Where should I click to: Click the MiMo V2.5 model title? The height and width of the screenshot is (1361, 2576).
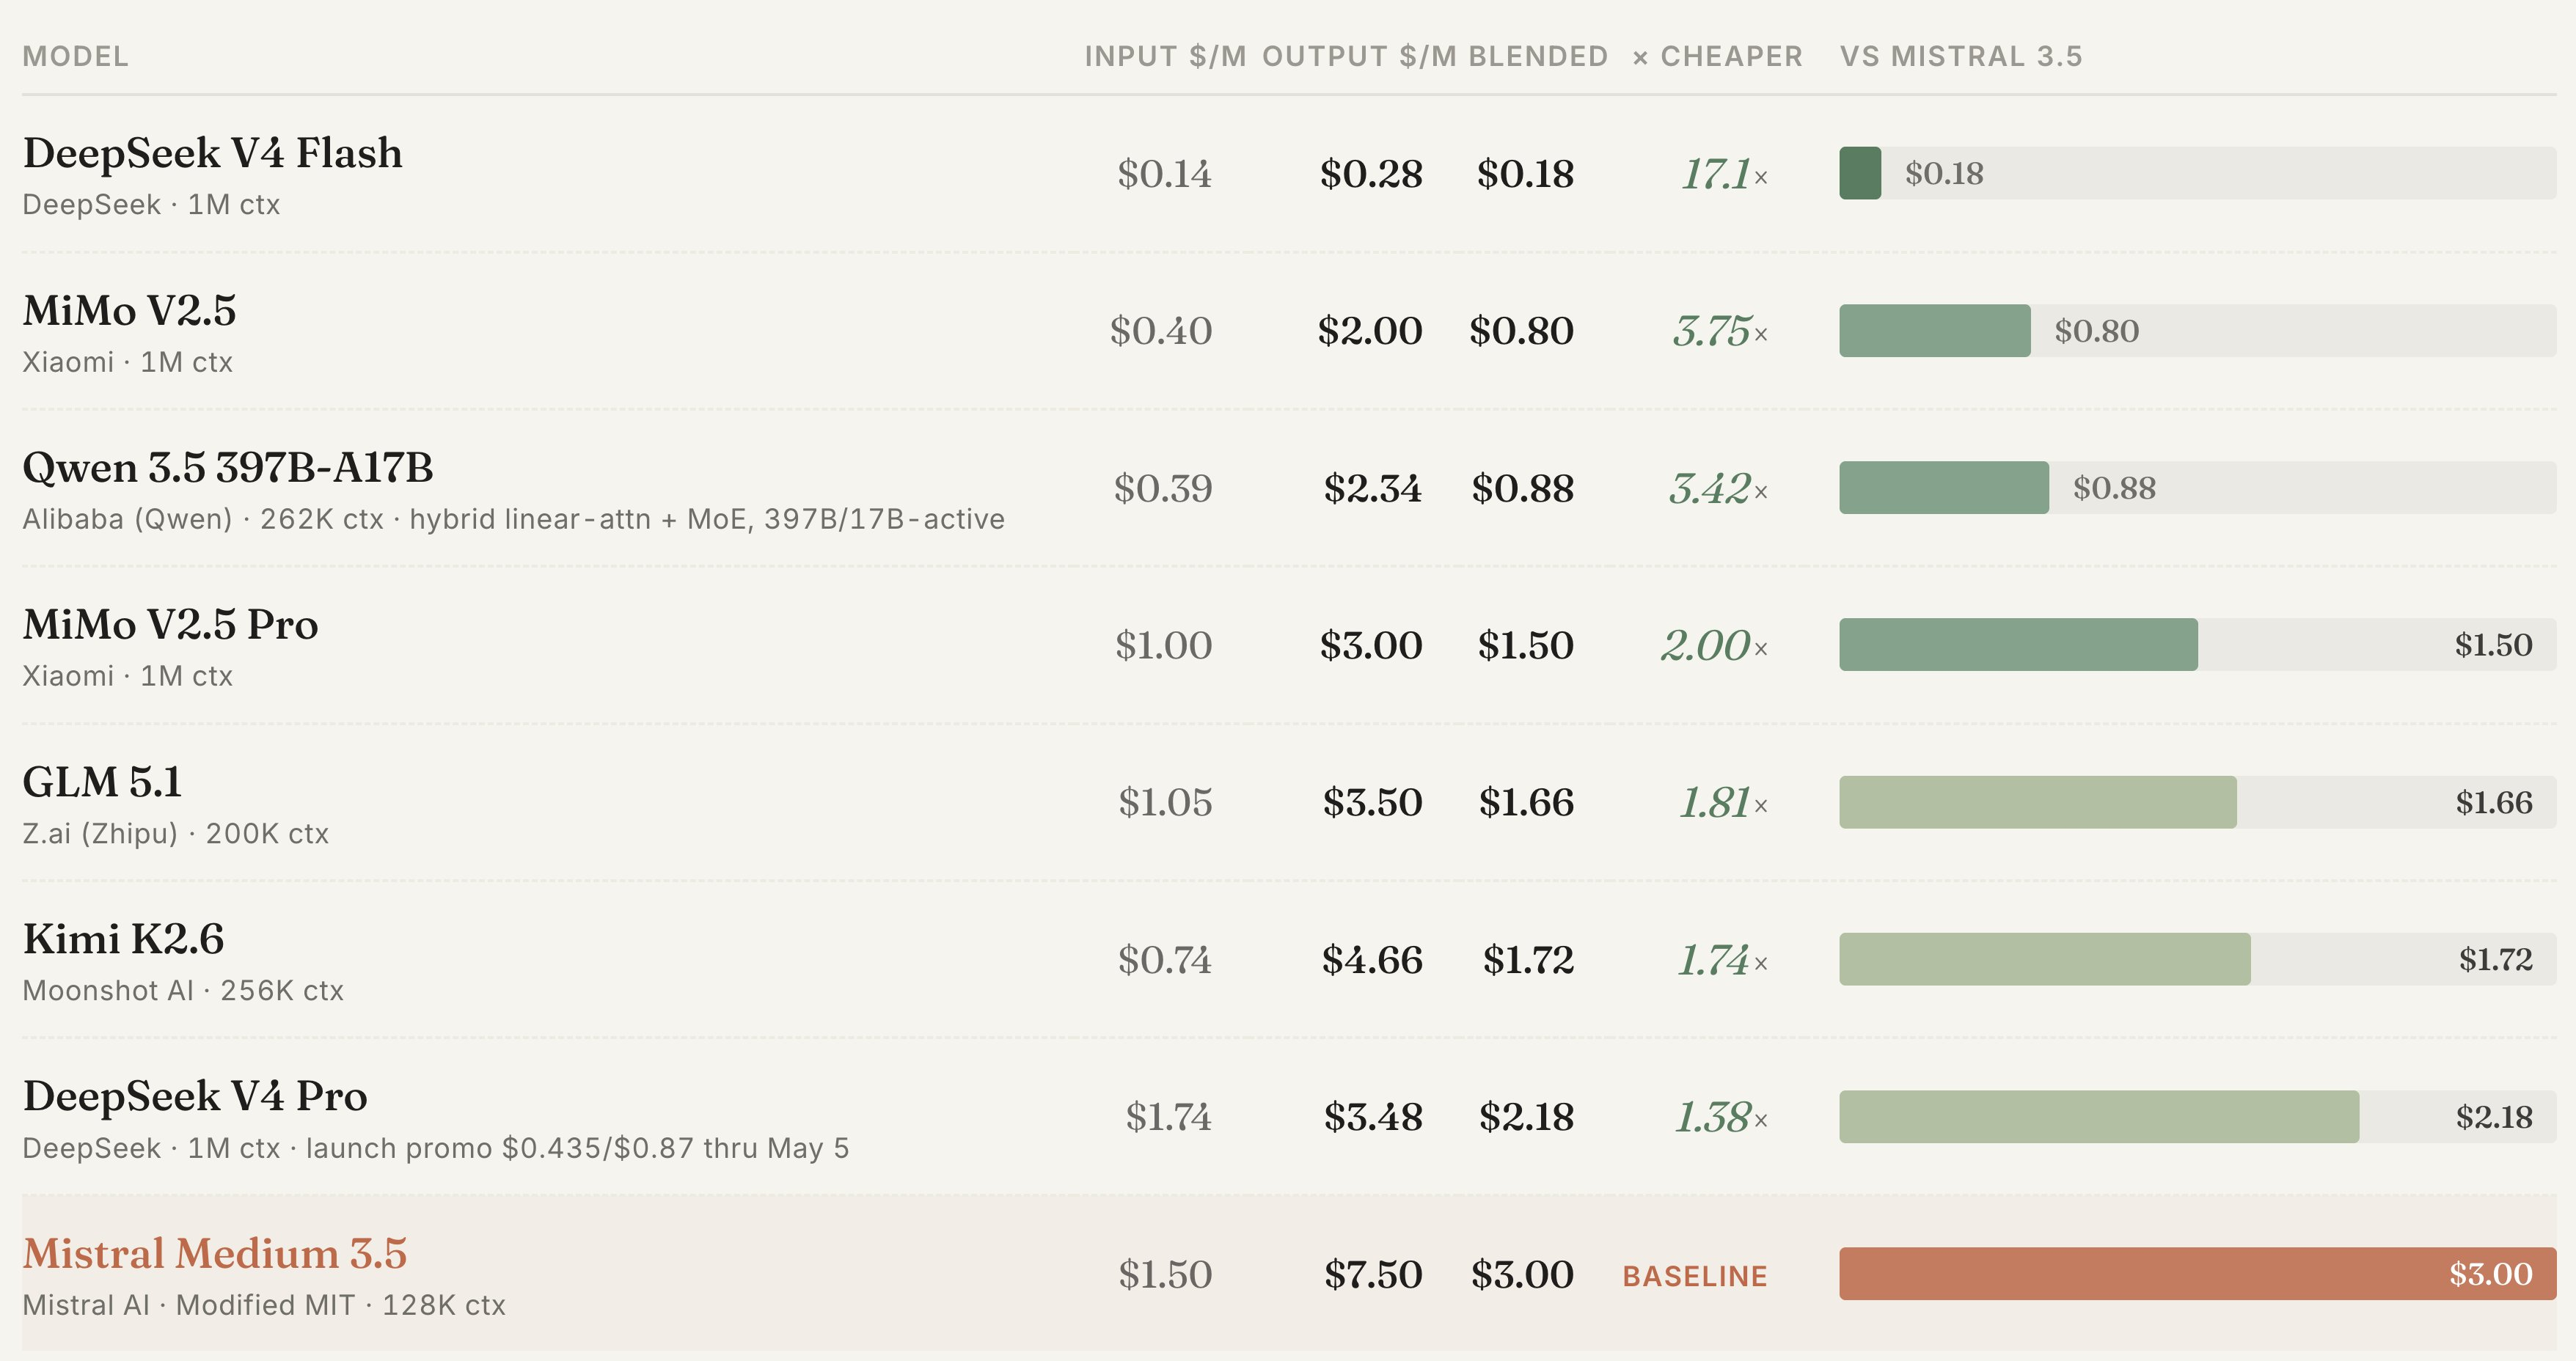[x=129, y=310]
